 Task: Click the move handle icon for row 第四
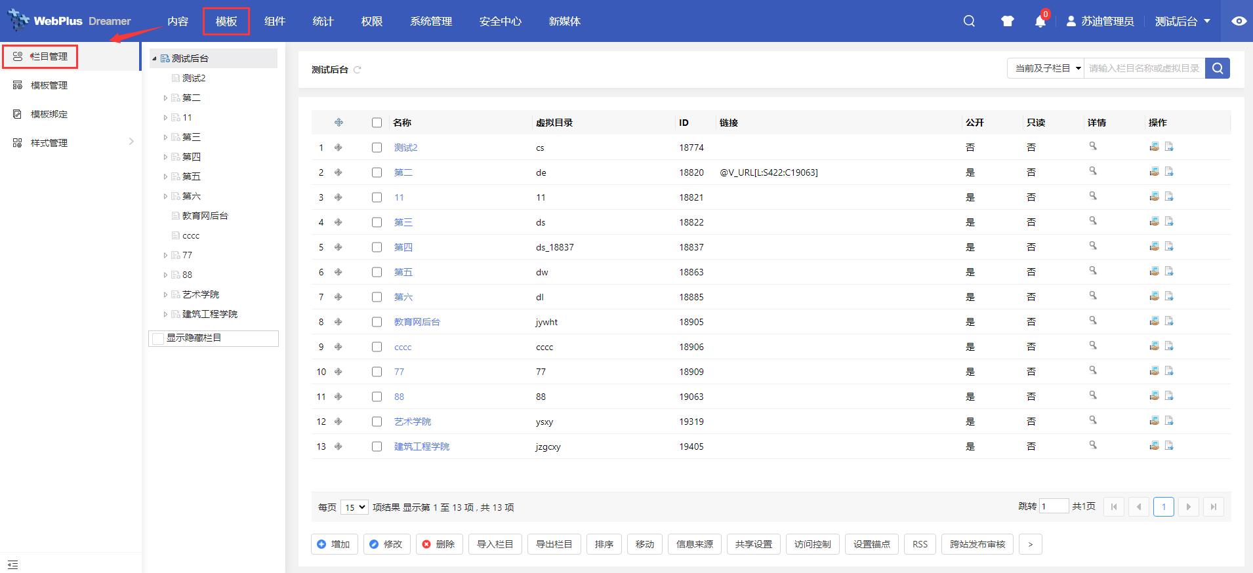pyautogui.click(x=339, y=247)
